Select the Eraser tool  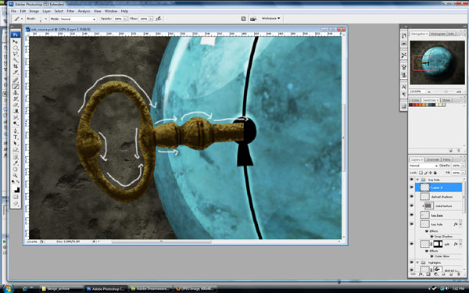pyautogui.click(x=16, y=105)
